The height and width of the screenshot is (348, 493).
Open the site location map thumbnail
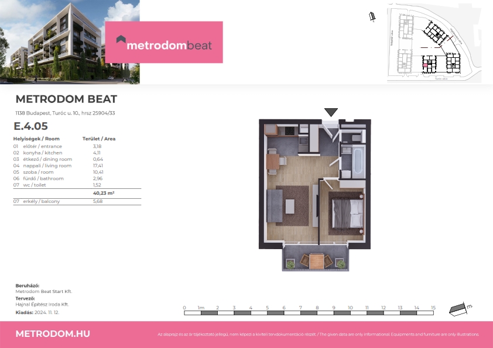434,43
